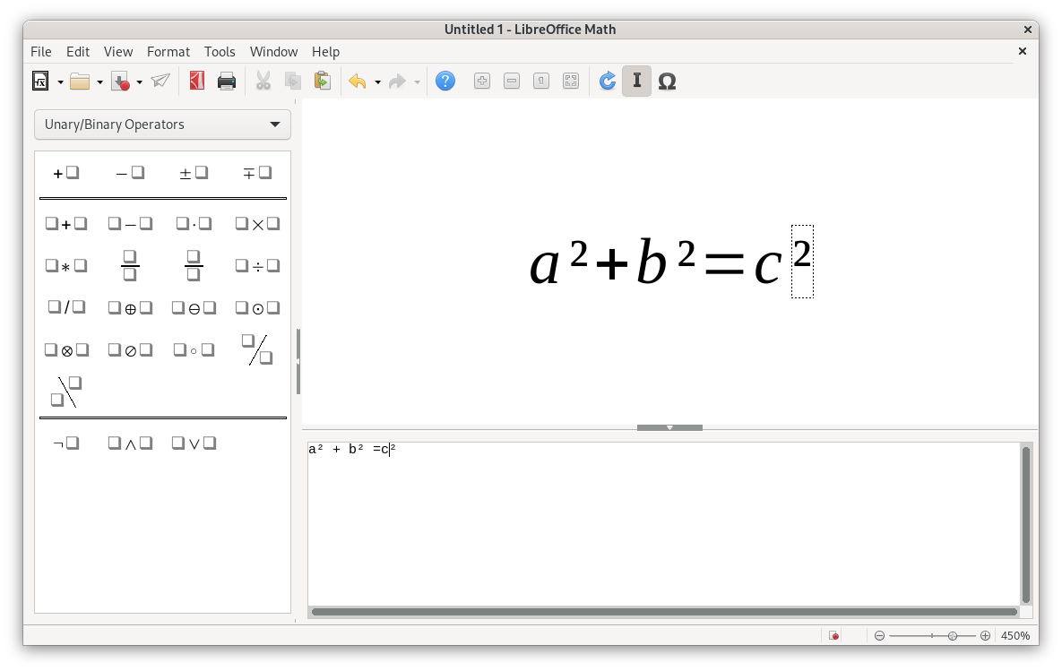Click the Print toolbar icon
Screen dimensions: 1062x671
click(227, 82)
